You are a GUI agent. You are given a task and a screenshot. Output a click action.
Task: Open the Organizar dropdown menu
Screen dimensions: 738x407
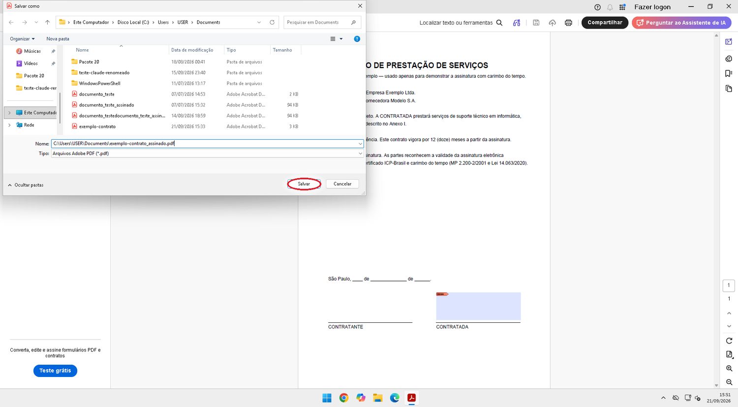[x=22, y=39]
